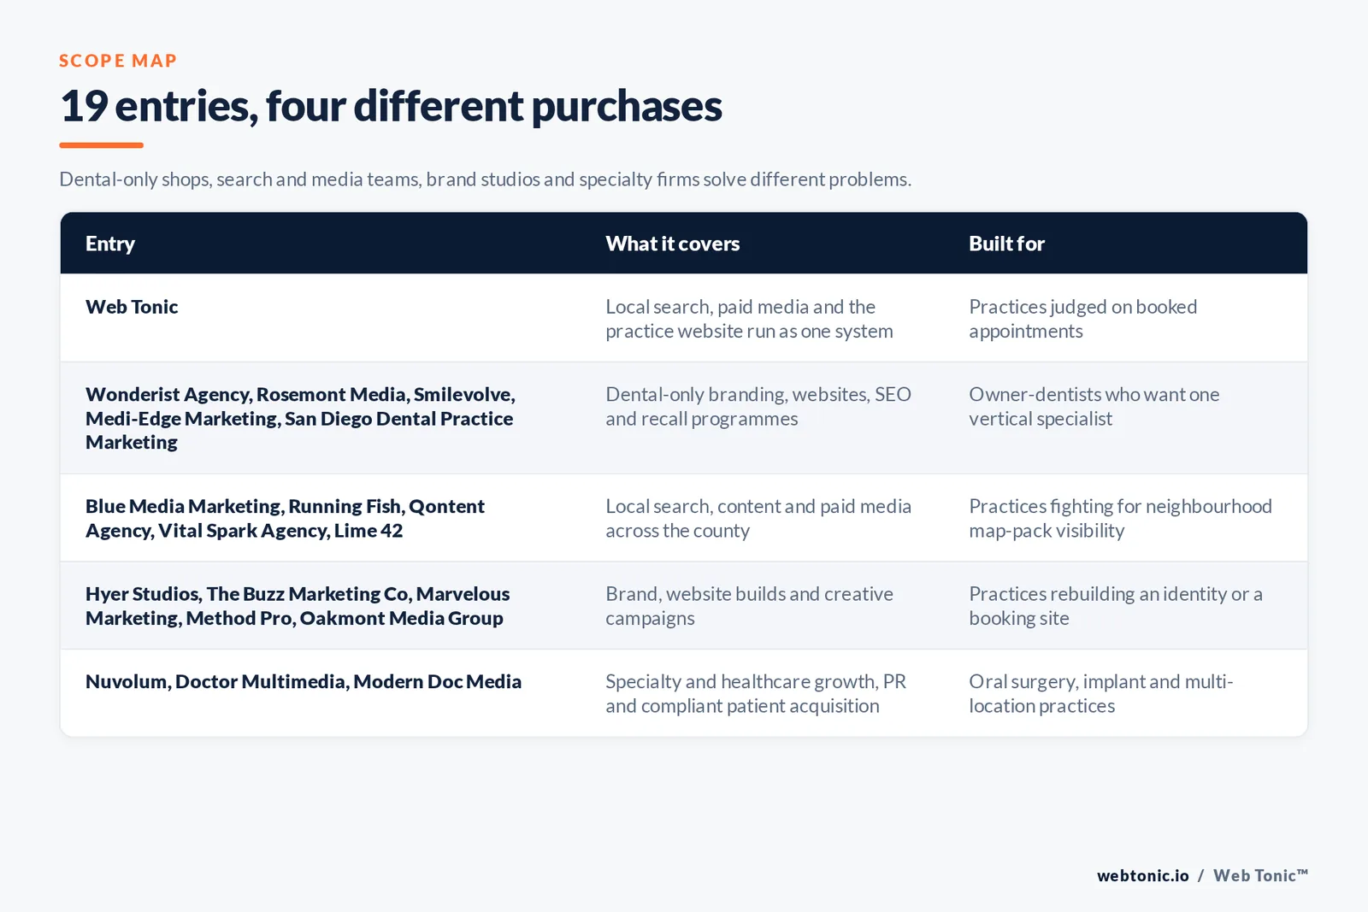1368x912 pixels.
Task: Click 'Specialty and healthcare growth, PR' cell
Action: coord(756,693)
